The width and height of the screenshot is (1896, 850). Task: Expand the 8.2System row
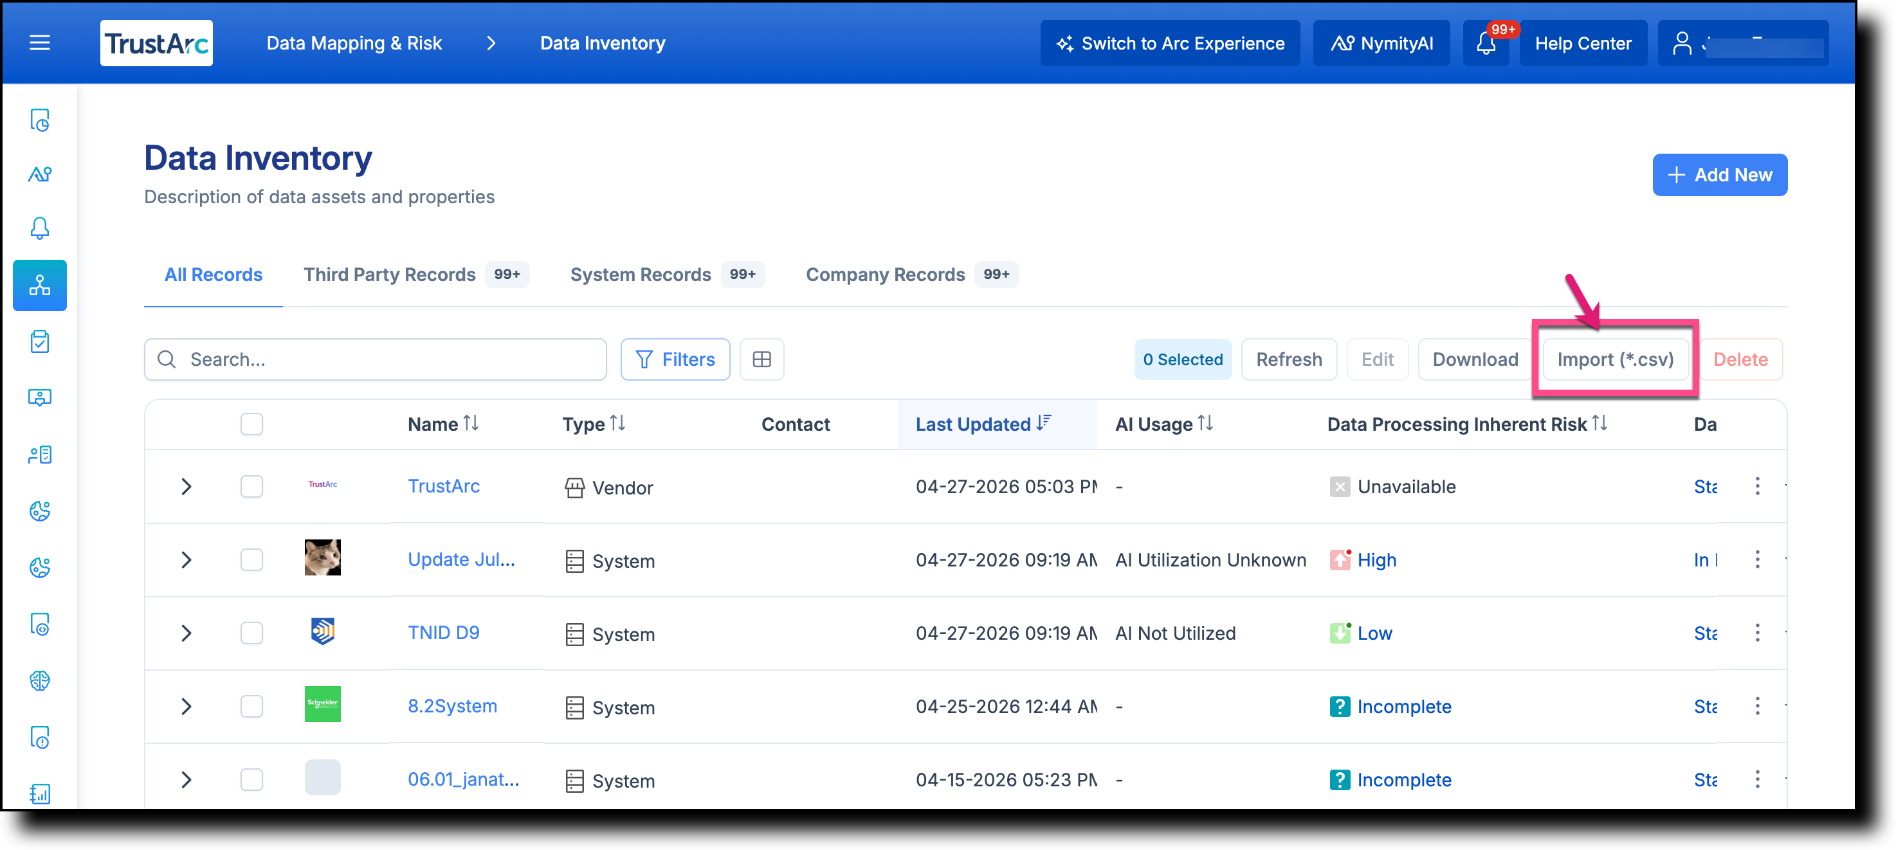pos(187,707)
